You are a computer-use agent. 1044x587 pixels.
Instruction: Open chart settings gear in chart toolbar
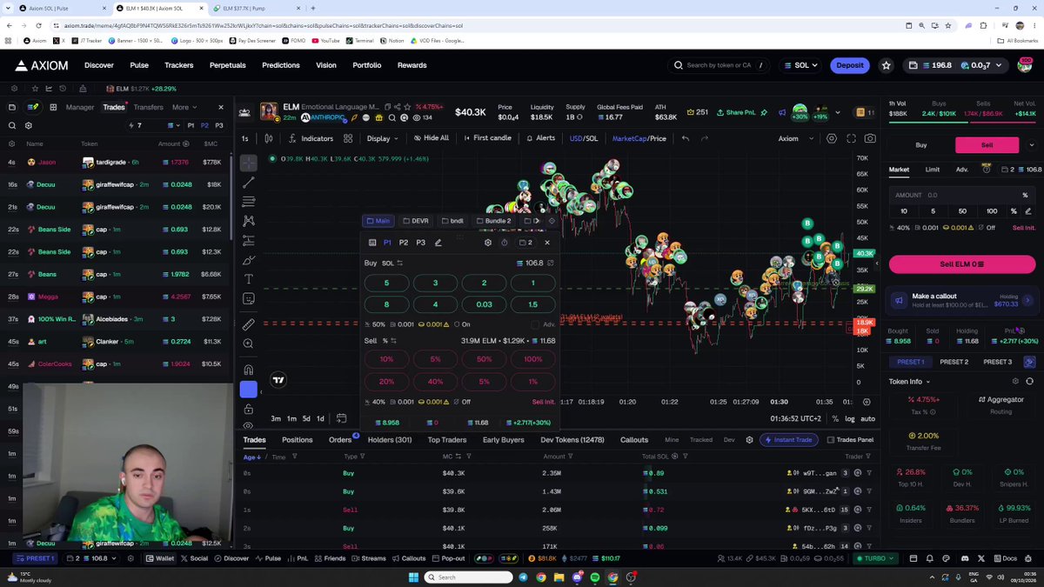pos(832,138)
